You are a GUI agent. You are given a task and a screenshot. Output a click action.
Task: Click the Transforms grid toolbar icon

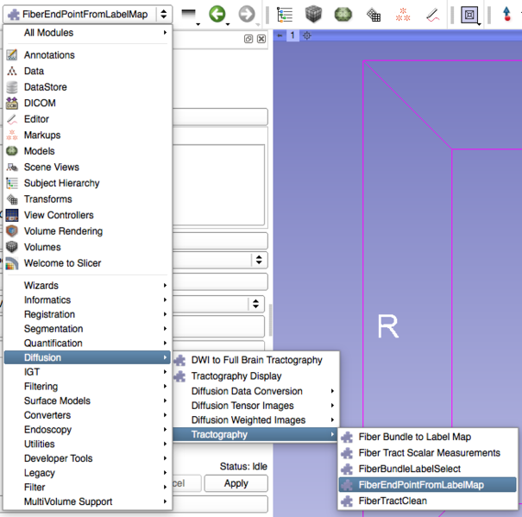point(374,15)
